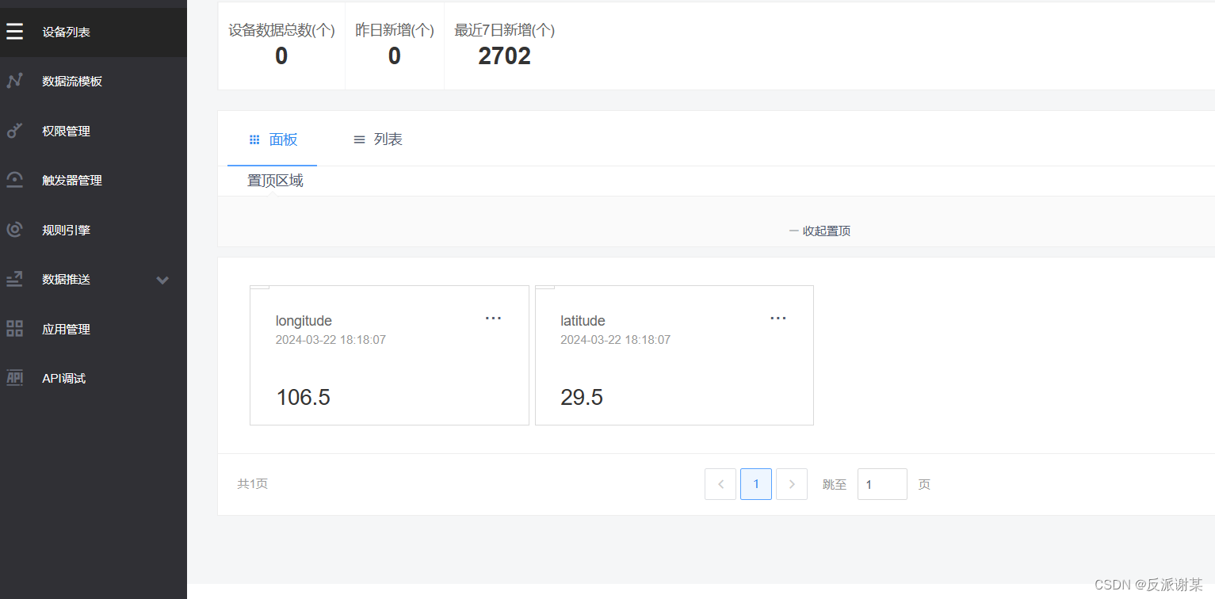Collapse the pinned area via 收起置顶
This screenshot has width=1215, height=599.
820,231
